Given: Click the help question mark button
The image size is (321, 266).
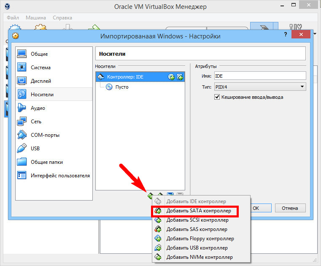Looking at the screenshot, I should coord(286,34).
